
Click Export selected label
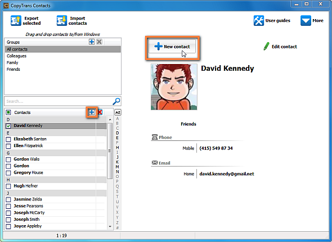32,21
